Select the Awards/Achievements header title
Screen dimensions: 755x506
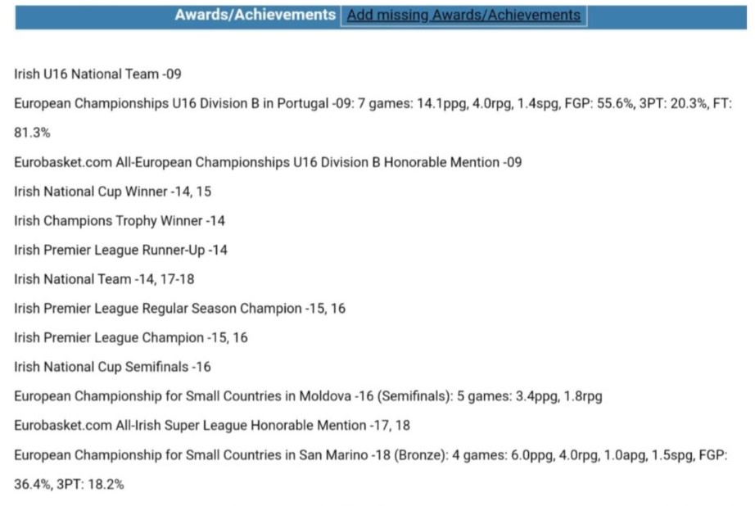click(x=255, y=15)
